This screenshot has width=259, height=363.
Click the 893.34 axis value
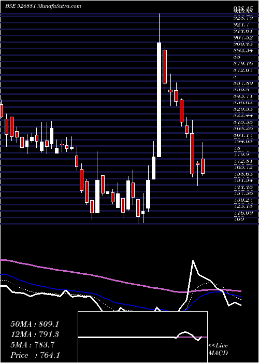243,50
